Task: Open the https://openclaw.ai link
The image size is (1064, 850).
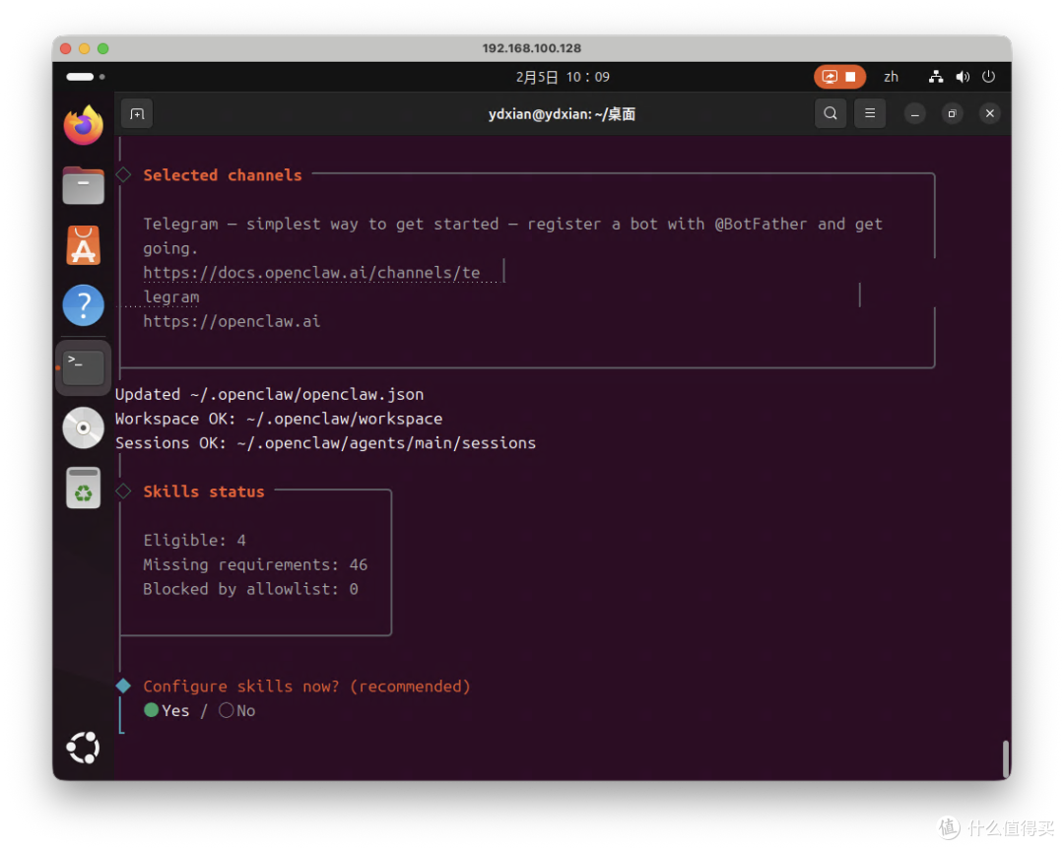Action: 232,321
